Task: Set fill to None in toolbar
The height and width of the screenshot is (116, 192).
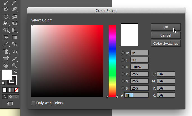Action: [16, 90]
